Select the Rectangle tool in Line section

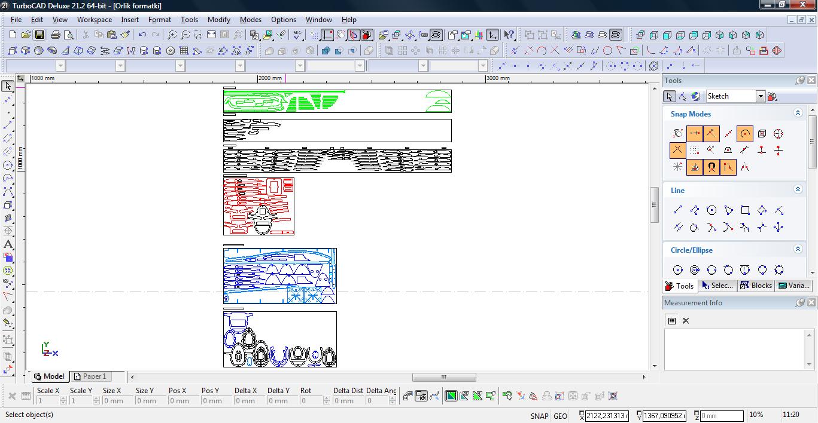(745, 210)
